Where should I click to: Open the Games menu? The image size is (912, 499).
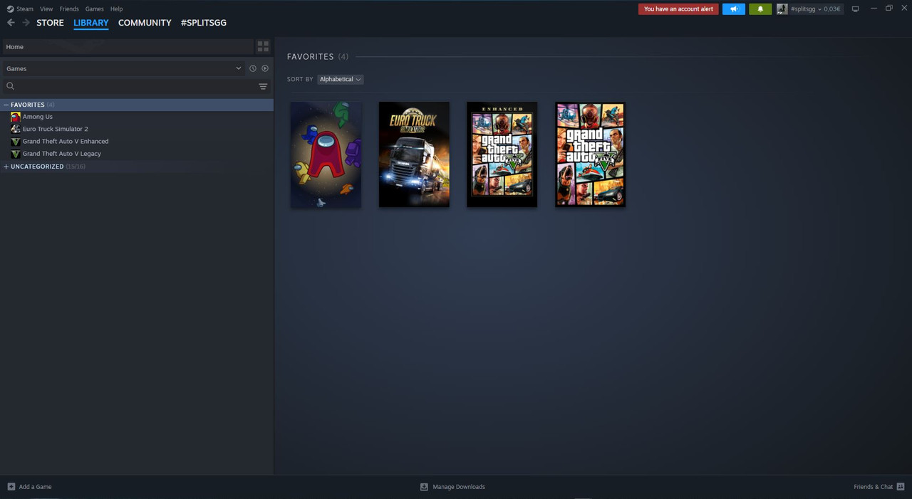[x=94, y=9]
